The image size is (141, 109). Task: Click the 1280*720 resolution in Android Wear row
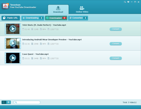click(x=54, y=44)
